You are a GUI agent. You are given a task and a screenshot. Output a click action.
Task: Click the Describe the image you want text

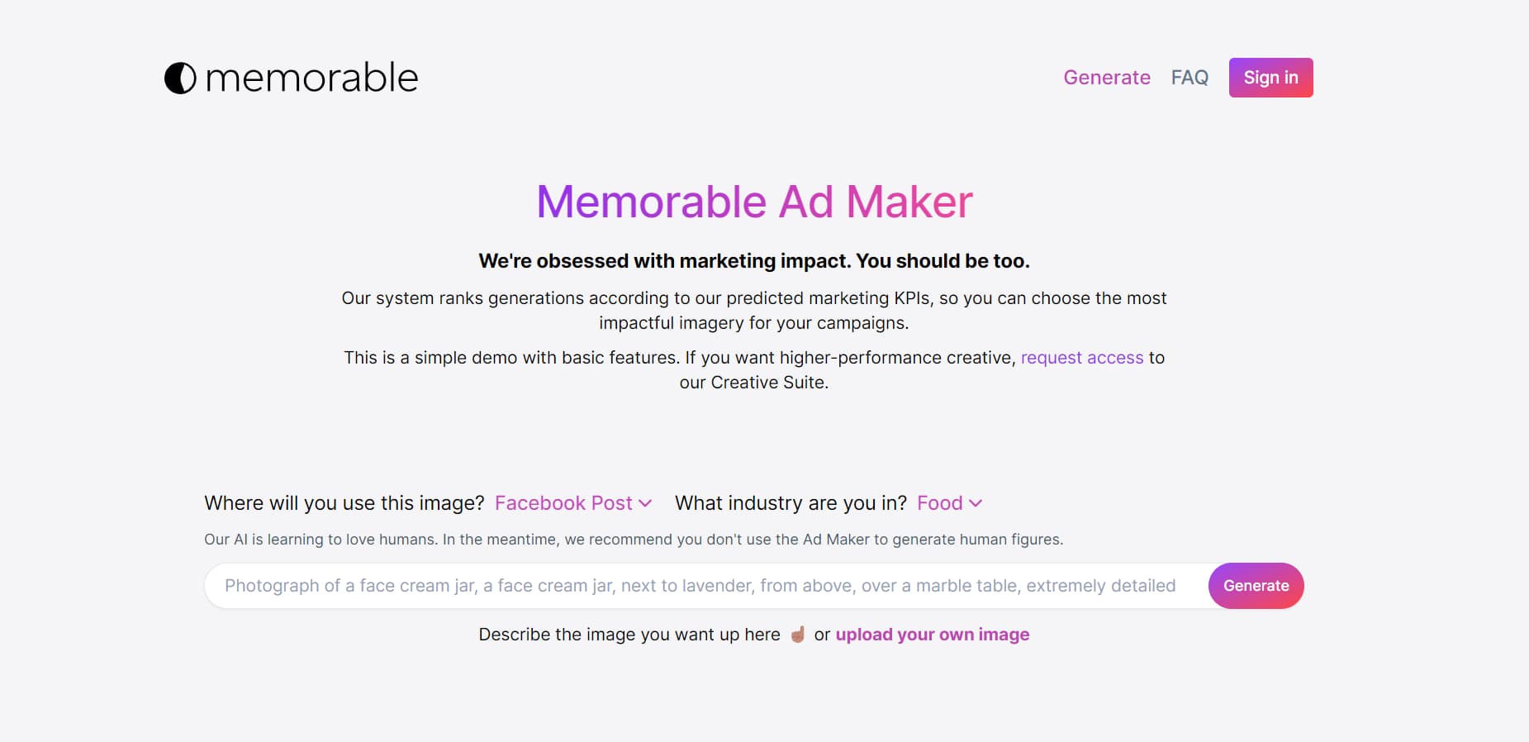[x=629, y=635]
